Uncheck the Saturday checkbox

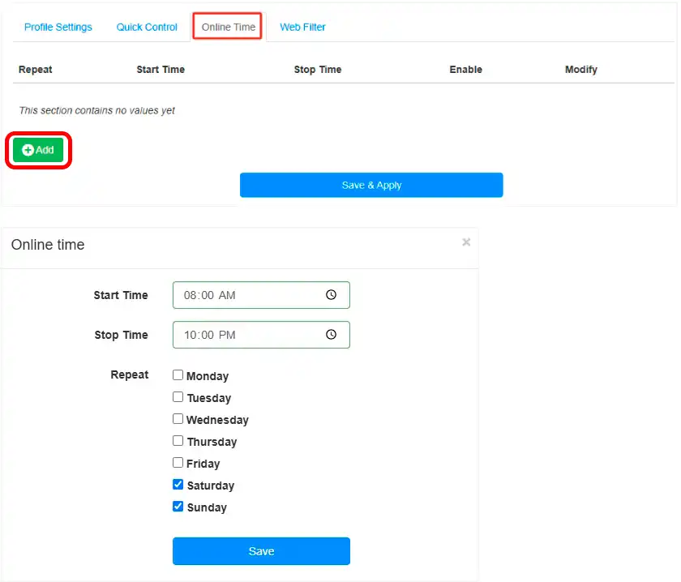click(178, 485)
